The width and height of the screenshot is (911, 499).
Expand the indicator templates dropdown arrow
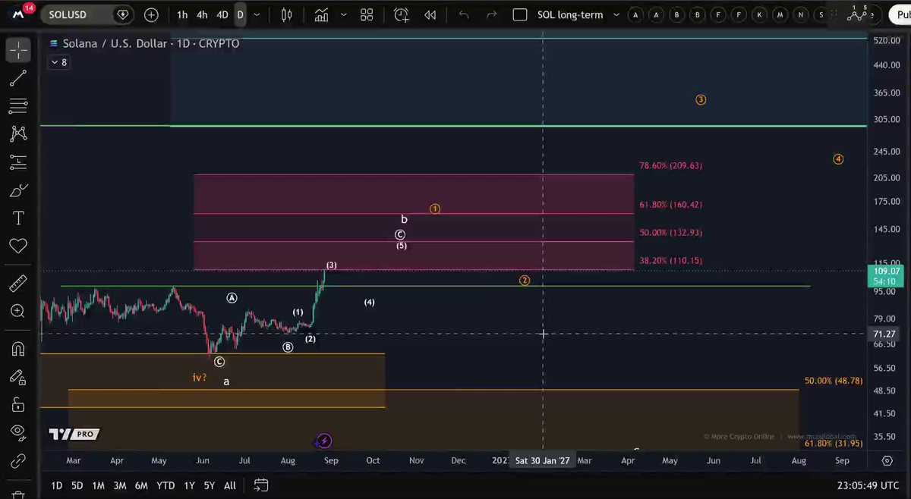point(344,14)
